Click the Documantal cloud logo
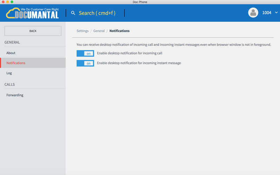 click(32, 13)
